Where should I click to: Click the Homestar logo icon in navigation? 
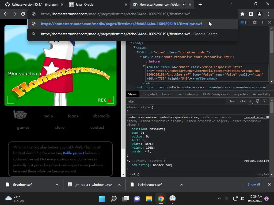coord(20,115)
